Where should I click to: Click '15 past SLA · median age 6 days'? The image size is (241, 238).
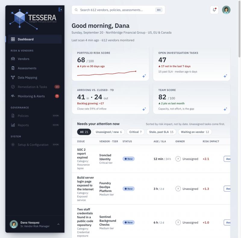pyautogui.click(x=178, y=72)
